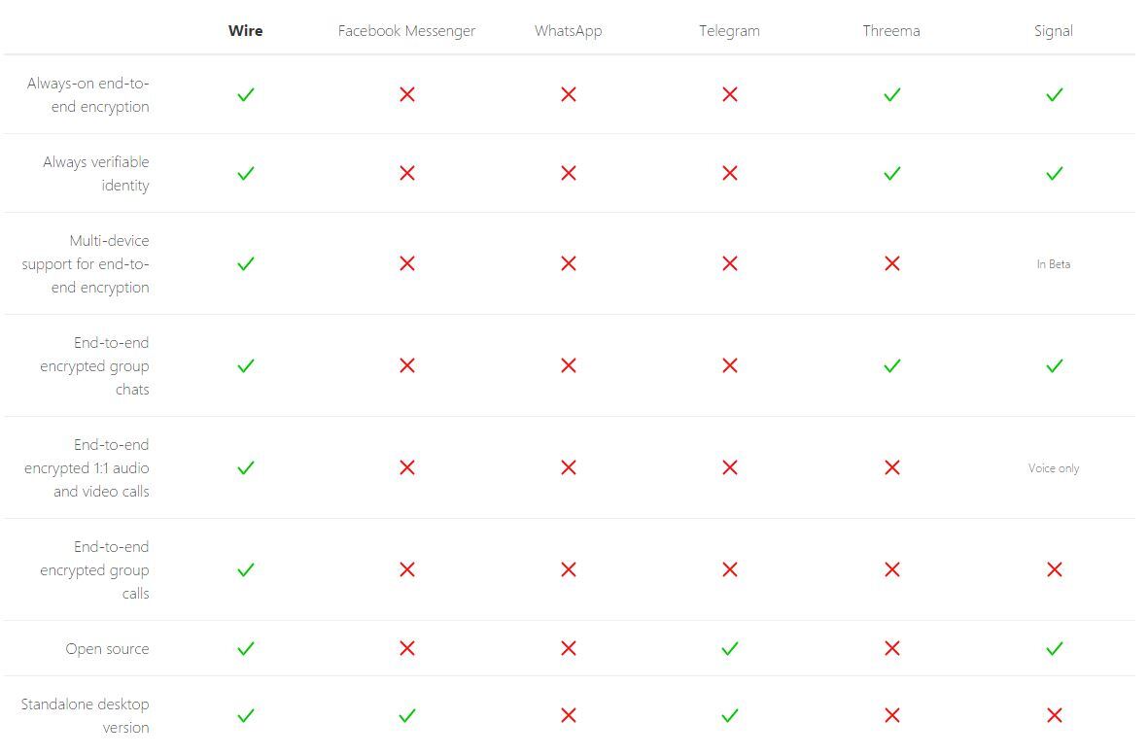Click Telegram's check for standalone desktop version
The image size is (1148, 756).
pyautogui.click(x=730, y=716)
